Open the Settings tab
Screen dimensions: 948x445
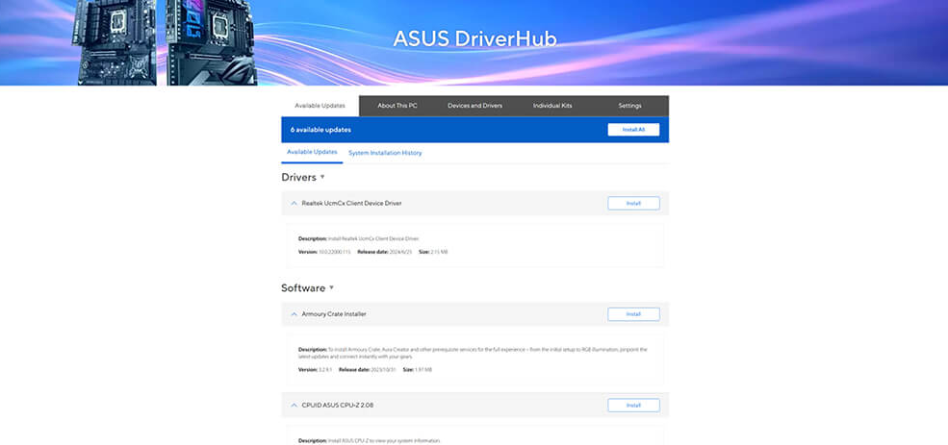click(x=629, y=106)
